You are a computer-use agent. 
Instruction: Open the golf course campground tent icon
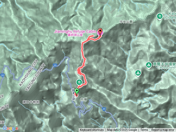tap(149, 65)
